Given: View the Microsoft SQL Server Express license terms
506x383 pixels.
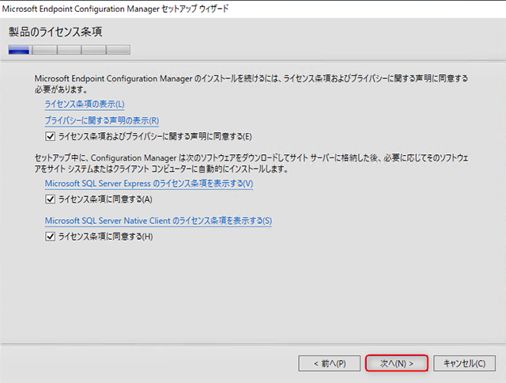Looking at the screenshot, I should pyautogui.click(x=149, y=184).
